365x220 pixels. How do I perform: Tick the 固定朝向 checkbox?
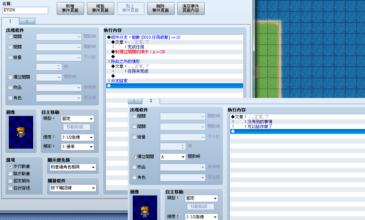coord(10,181)
